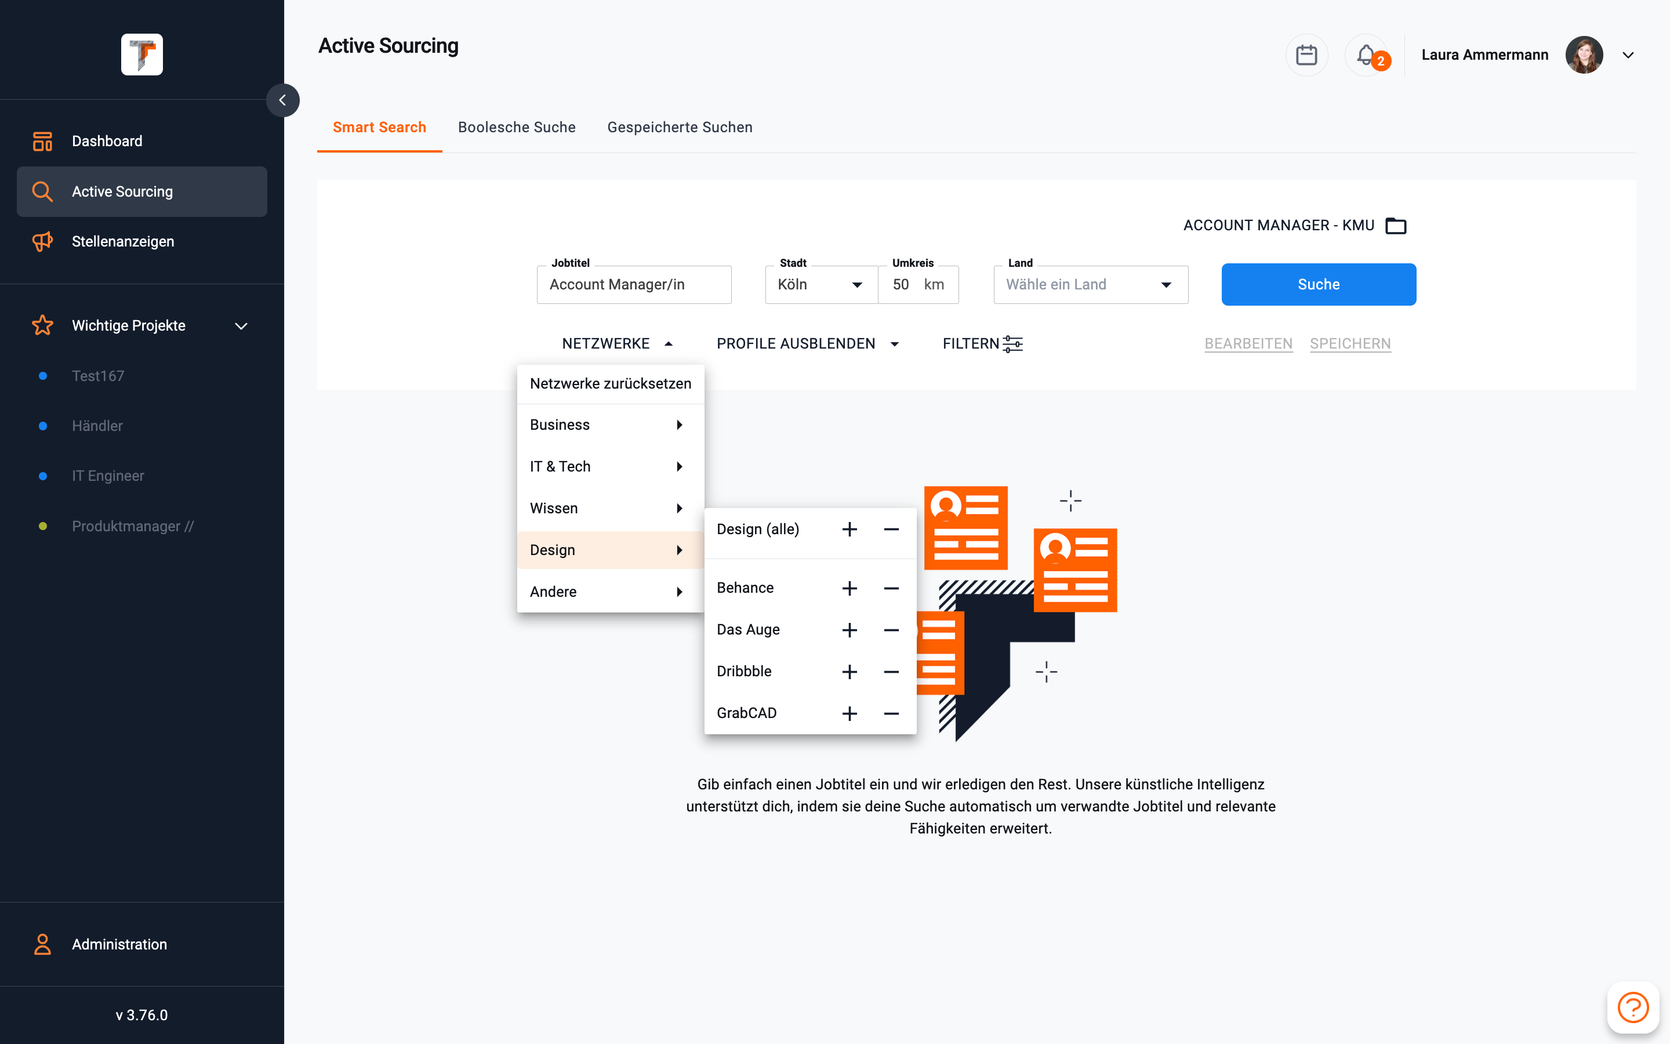Click Speichern link

click(1350, 344)
